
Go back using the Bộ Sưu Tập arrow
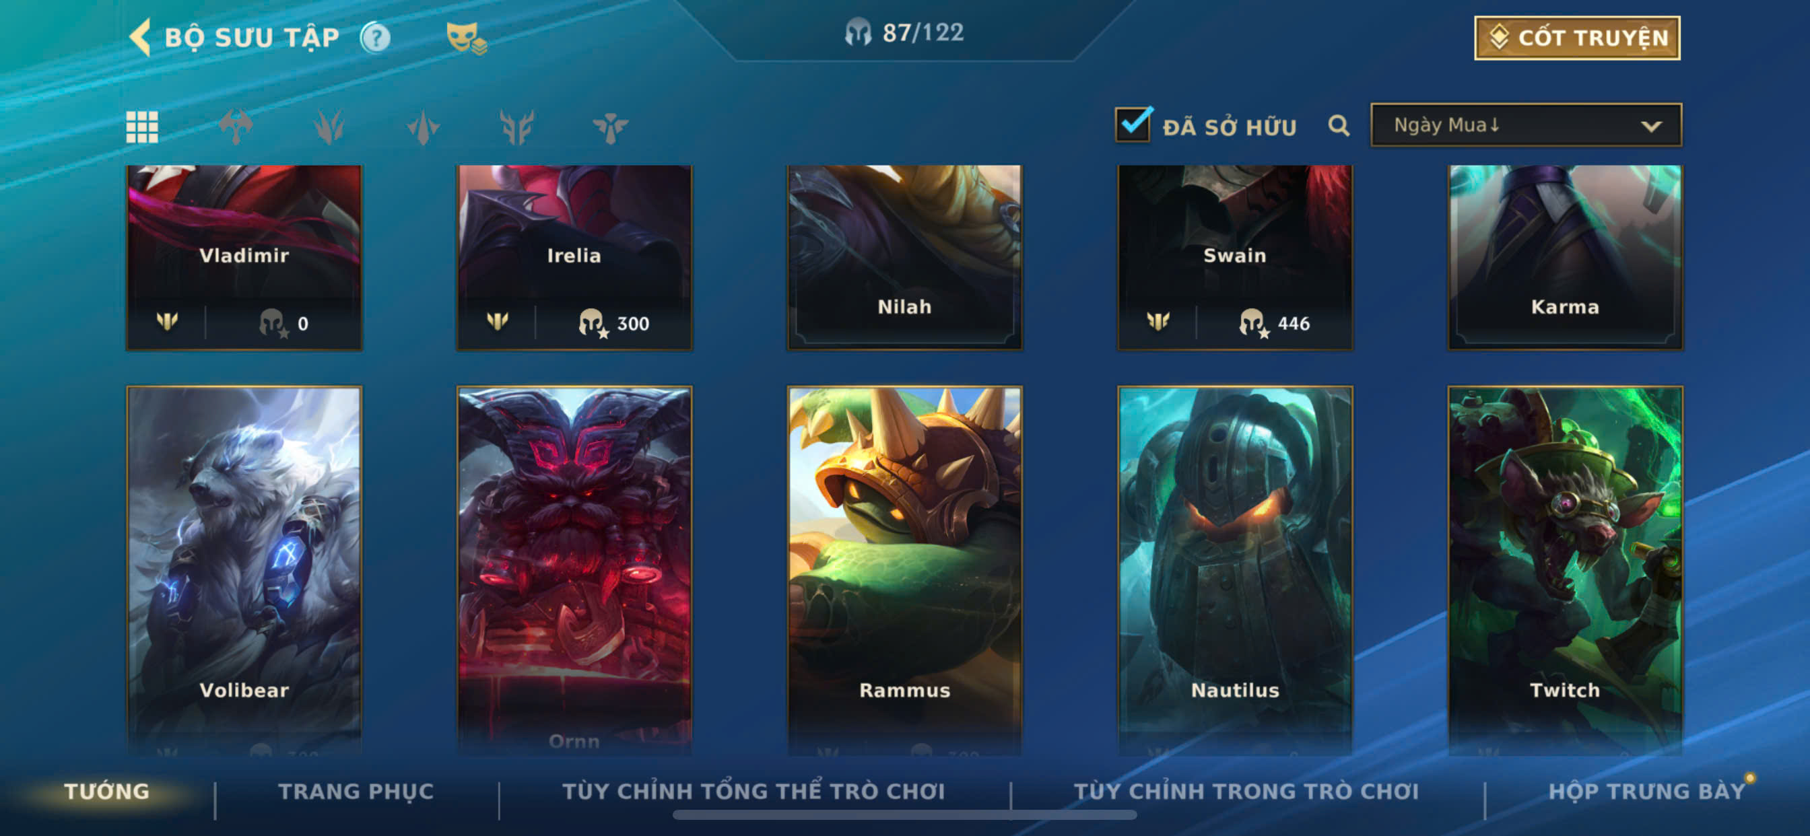click(141, 37)
